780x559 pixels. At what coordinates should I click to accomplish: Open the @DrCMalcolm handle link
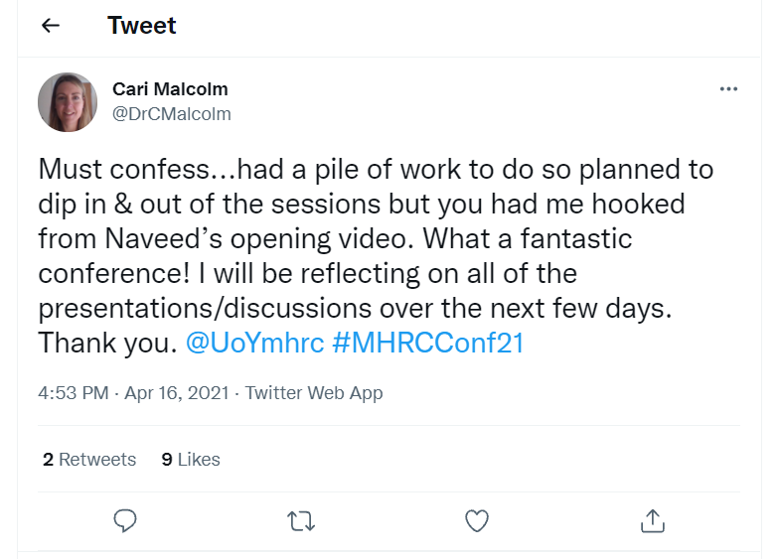(x=172, y=114)
